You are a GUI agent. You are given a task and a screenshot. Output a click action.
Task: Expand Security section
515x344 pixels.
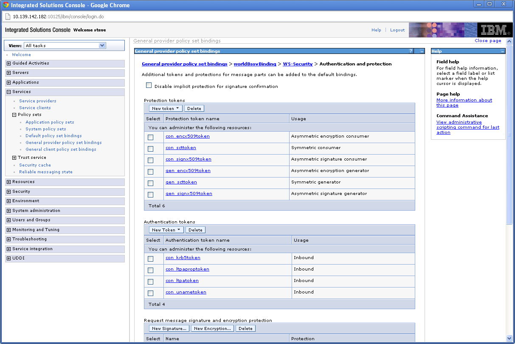[8, 192]
